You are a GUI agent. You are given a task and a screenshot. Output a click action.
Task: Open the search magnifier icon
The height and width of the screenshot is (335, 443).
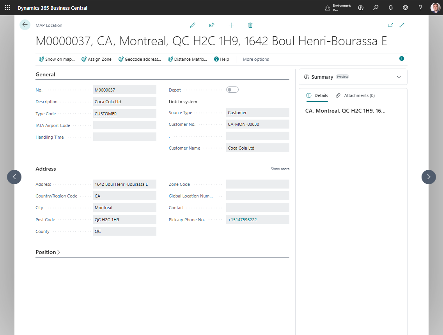pyautogui.click(x=376, y=8)
